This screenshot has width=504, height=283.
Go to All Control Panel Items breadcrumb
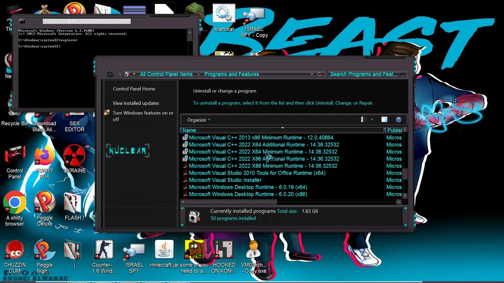click(166, 74)
